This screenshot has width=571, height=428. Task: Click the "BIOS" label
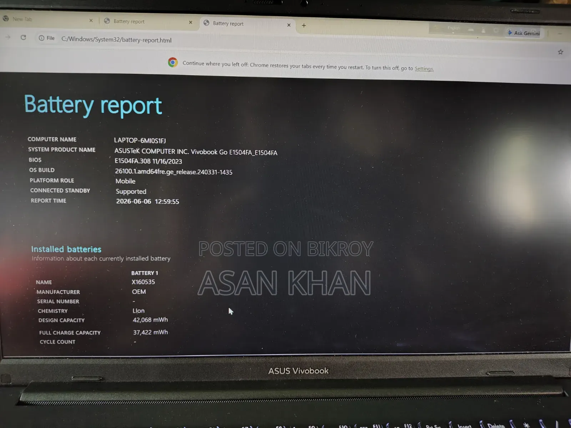pos(35,160)
